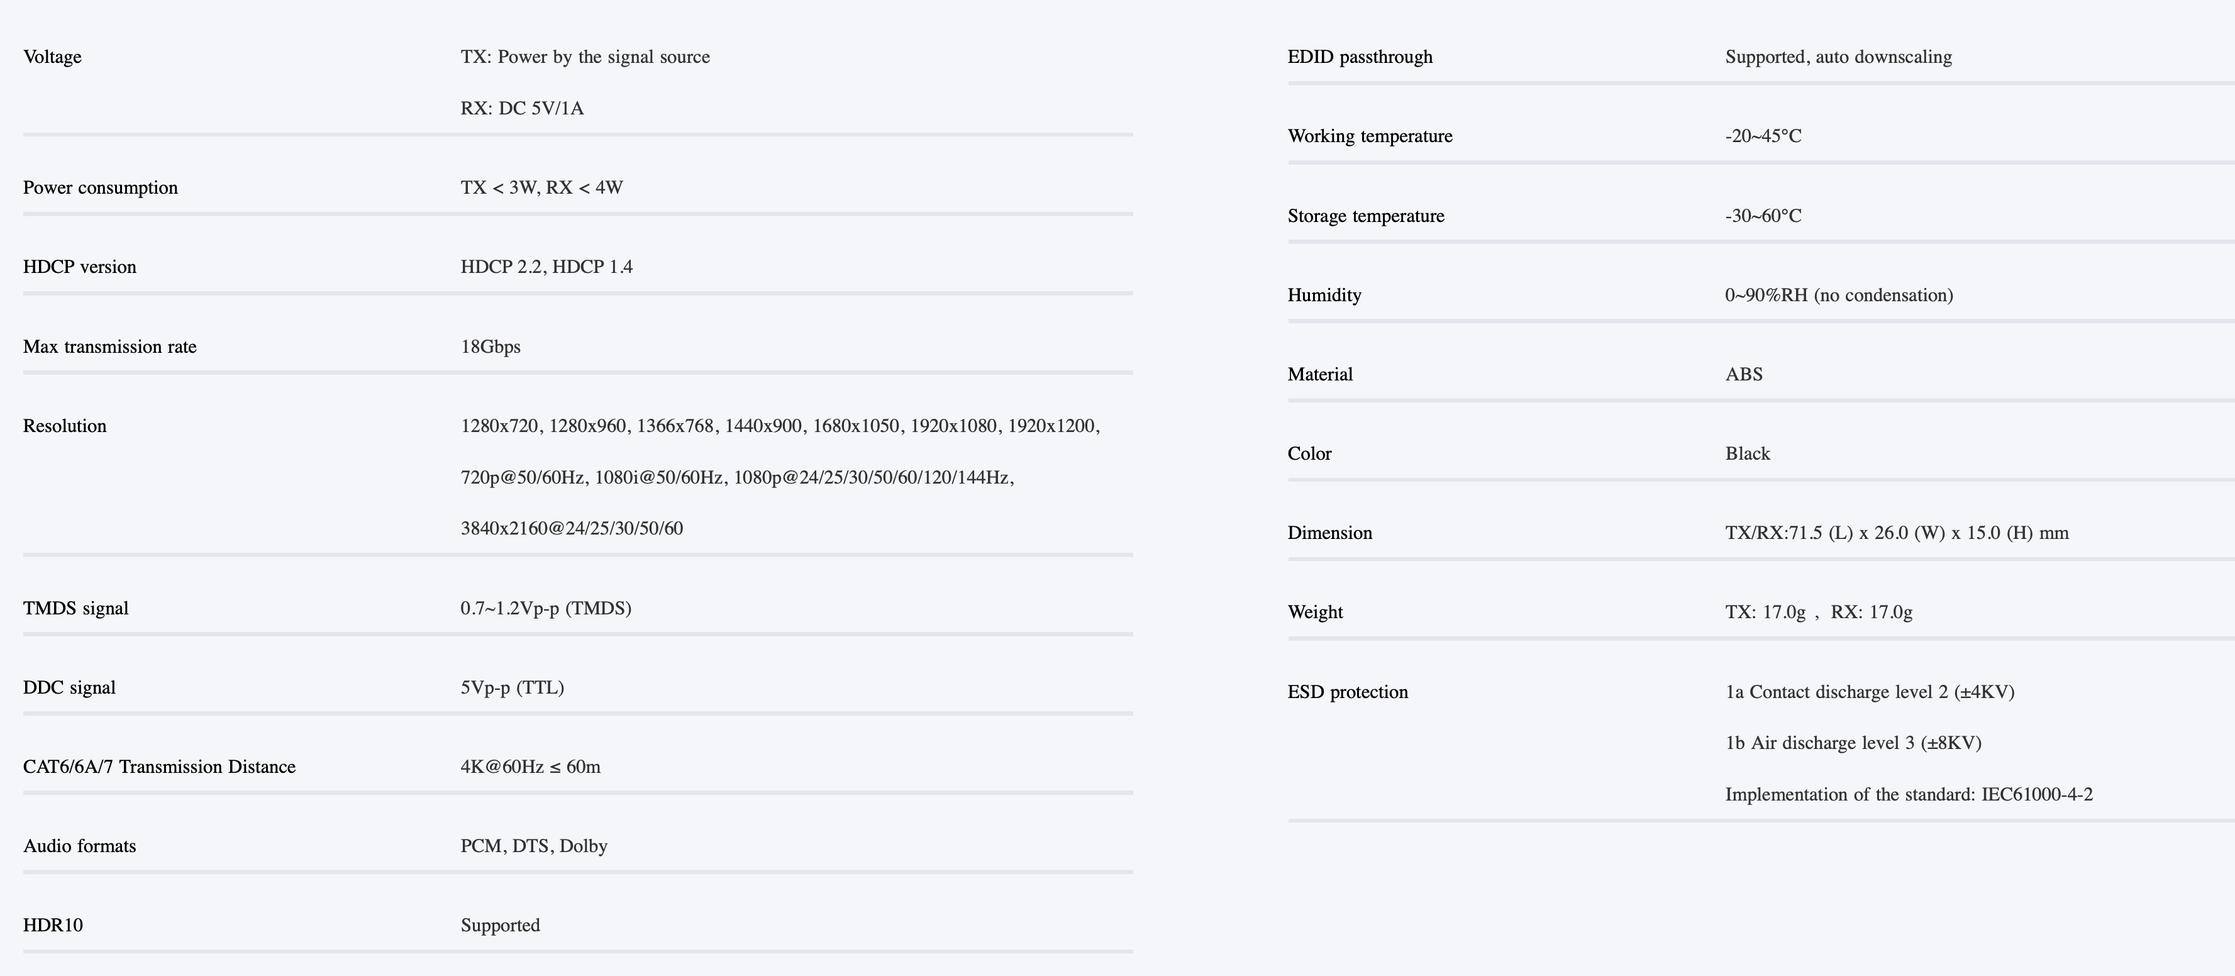Click the Storage temperature label

(1366, 216)
